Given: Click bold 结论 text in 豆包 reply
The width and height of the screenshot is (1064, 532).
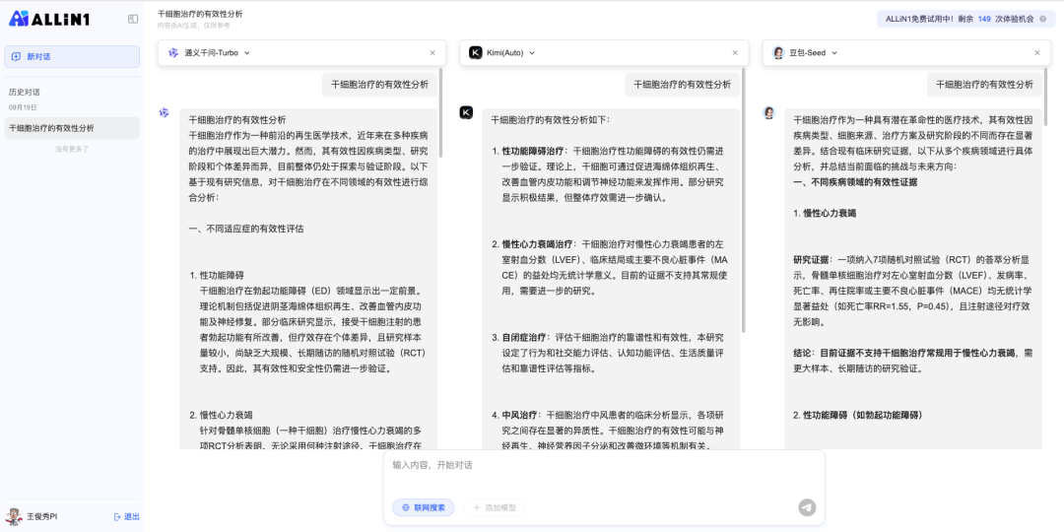Looking at the screenshot, I should 802,353.
